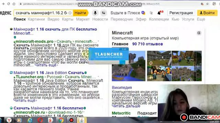Screen dimensions: 220x123
Task: Open Эфир tab
Action: point(141,19)
